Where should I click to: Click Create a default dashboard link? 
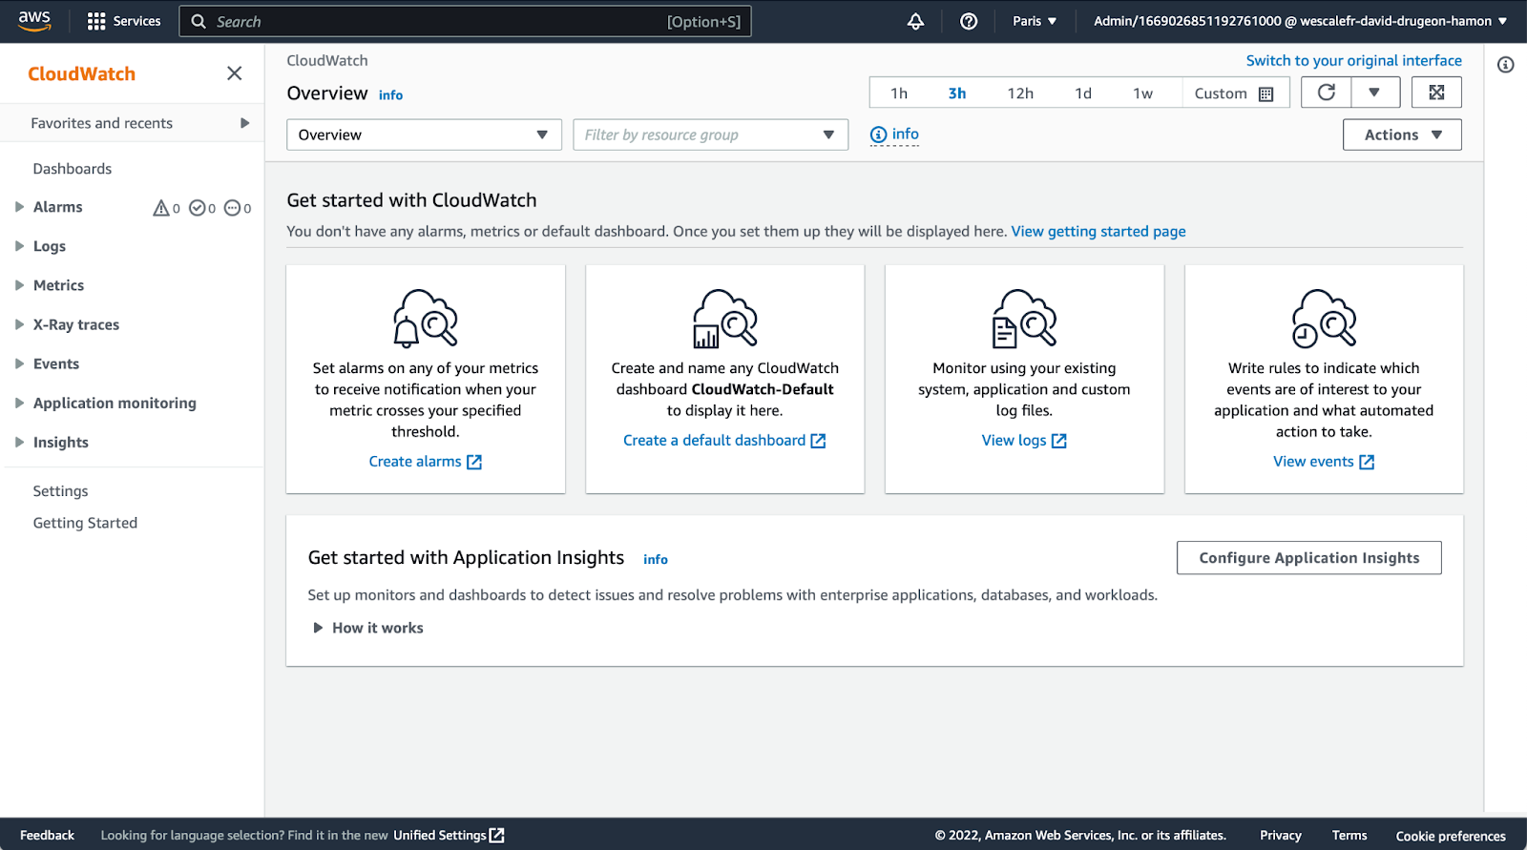724,441
